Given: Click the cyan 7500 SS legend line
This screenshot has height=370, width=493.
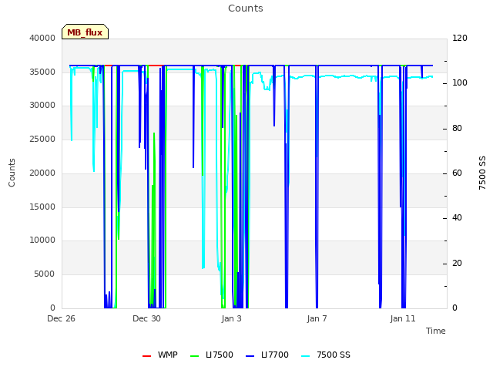Looking at the screenshot, I should point(306,356).
